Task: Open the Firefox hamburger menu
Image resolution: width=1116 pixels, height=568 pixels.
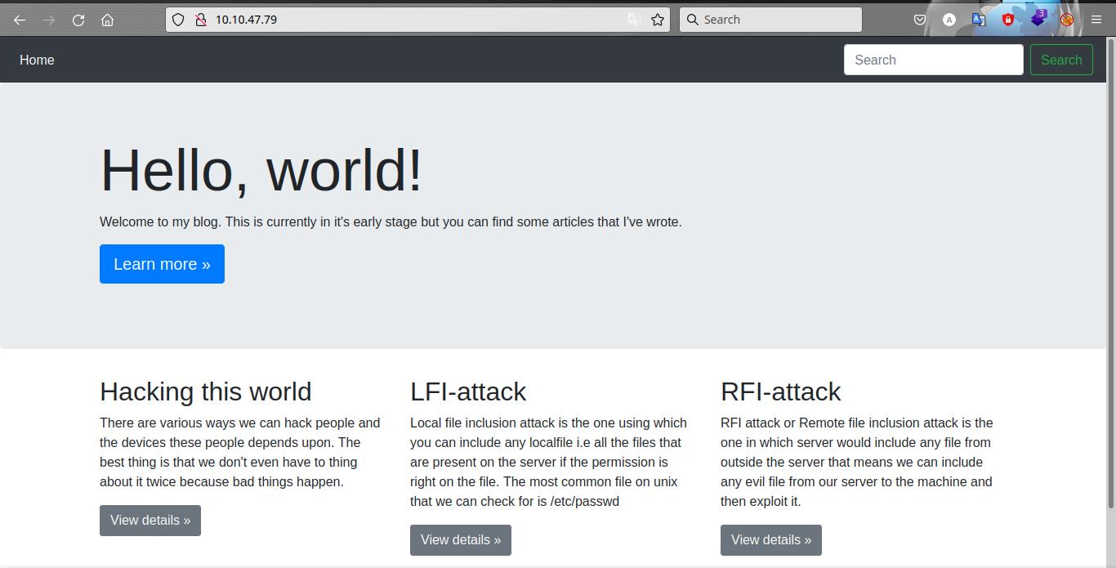Action: coord(1096,20)
